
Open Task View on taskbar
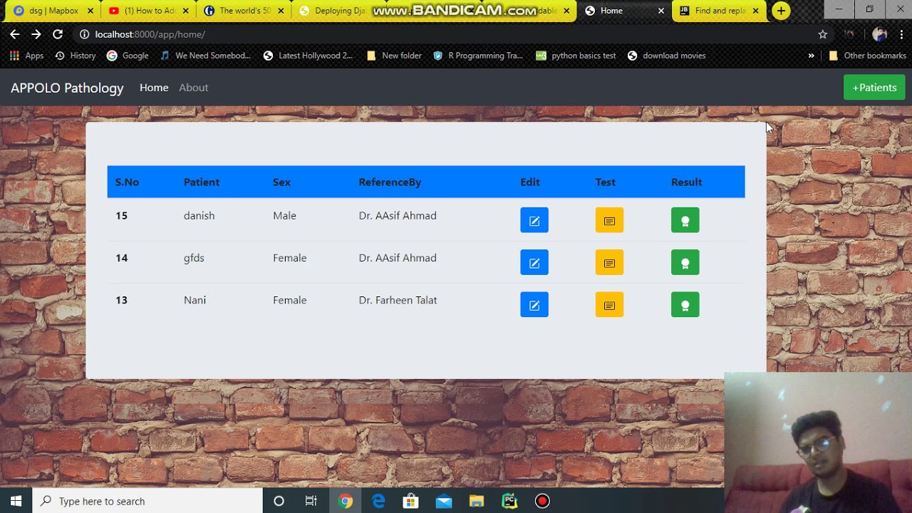pyautogui.click(x=311, y=501)
